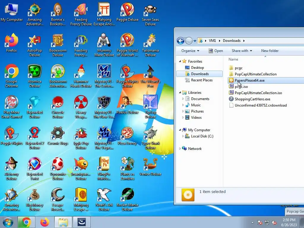The height and width of the screenshot is (228, 304).
Task: Select Cosmic Bugs desktop icon
Action: (58, 136)
